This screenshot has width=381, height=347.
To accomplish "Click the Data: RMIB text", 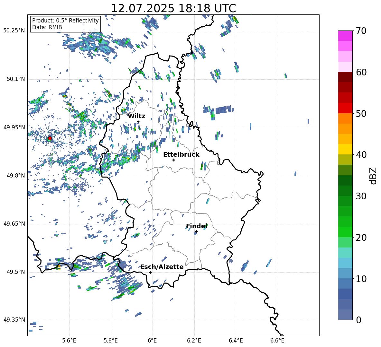I will 47,27.
